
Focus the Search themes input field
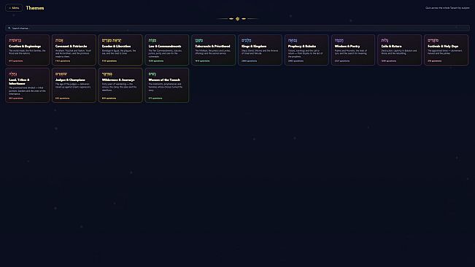pyautogui.click(x=238, y=28)
